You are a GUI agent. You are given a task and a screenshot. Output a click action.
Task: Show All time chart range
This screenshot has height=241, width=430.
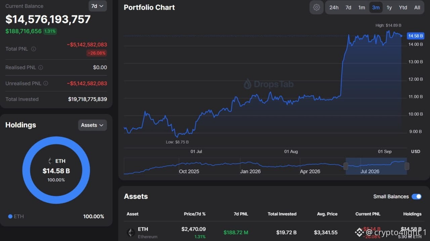click(417, 7)
